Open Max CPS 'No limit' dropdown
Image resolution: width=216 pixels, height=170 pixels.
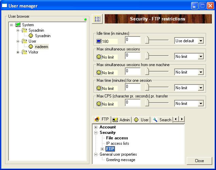pyautogui.click(x=201, y=104)
